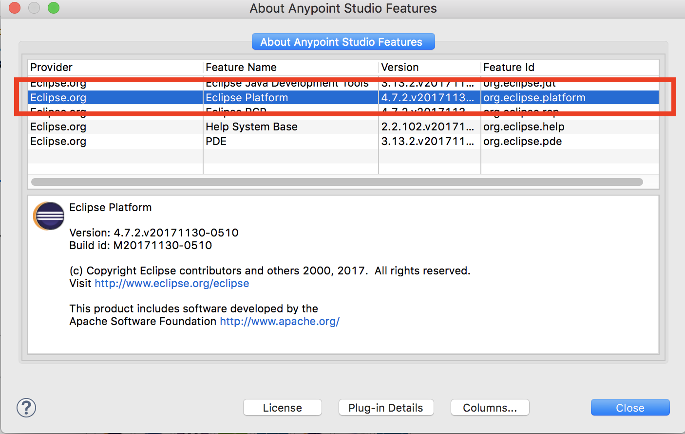
Task: Click the green maximize window button
Action: (54, 8)
